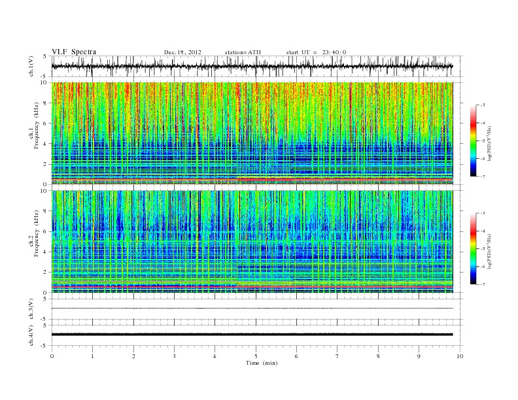This screenshot has height=400, width=518.
Task: Select the ch.1 'Frequency (kHz)' axis label
Action: click(37, 125)
